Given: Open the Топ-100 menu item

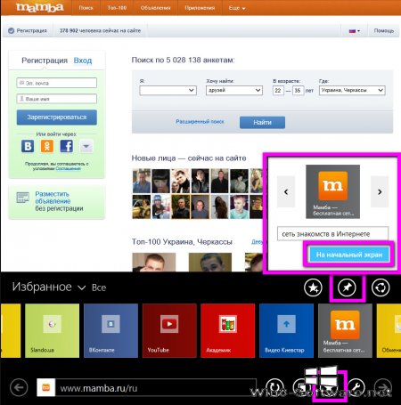Looking at the screenshot, I should pyautogui.click(x=117, y=8).
